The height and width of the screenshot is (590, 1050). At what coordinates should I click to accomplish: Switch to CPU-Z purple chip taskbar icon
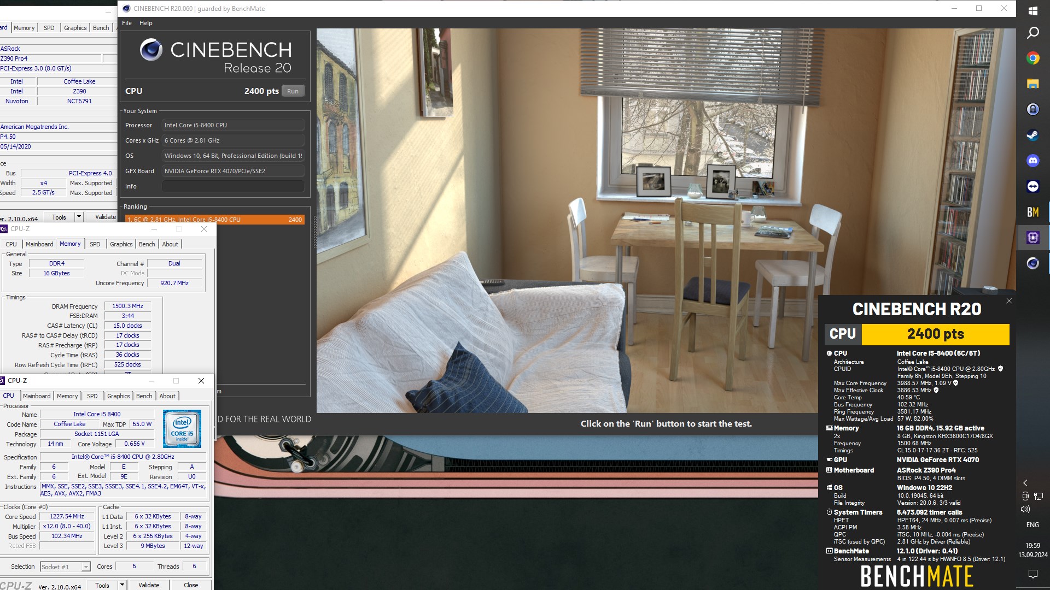pyautogui.click(x=1032, y=238)
